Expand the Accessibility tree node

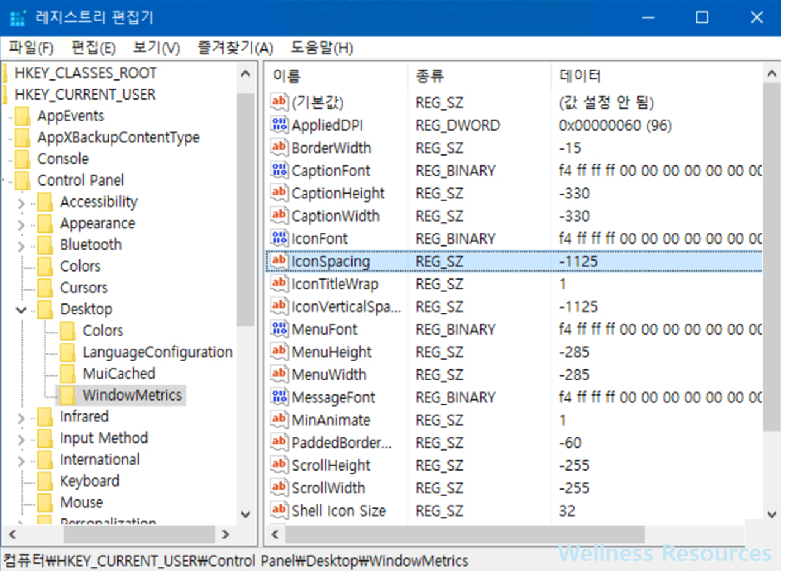point(21,203)
